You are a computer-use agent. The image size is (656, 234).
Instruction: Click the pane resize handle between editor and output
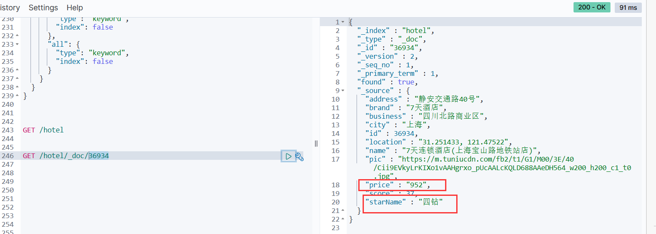(x=316, y=144)
